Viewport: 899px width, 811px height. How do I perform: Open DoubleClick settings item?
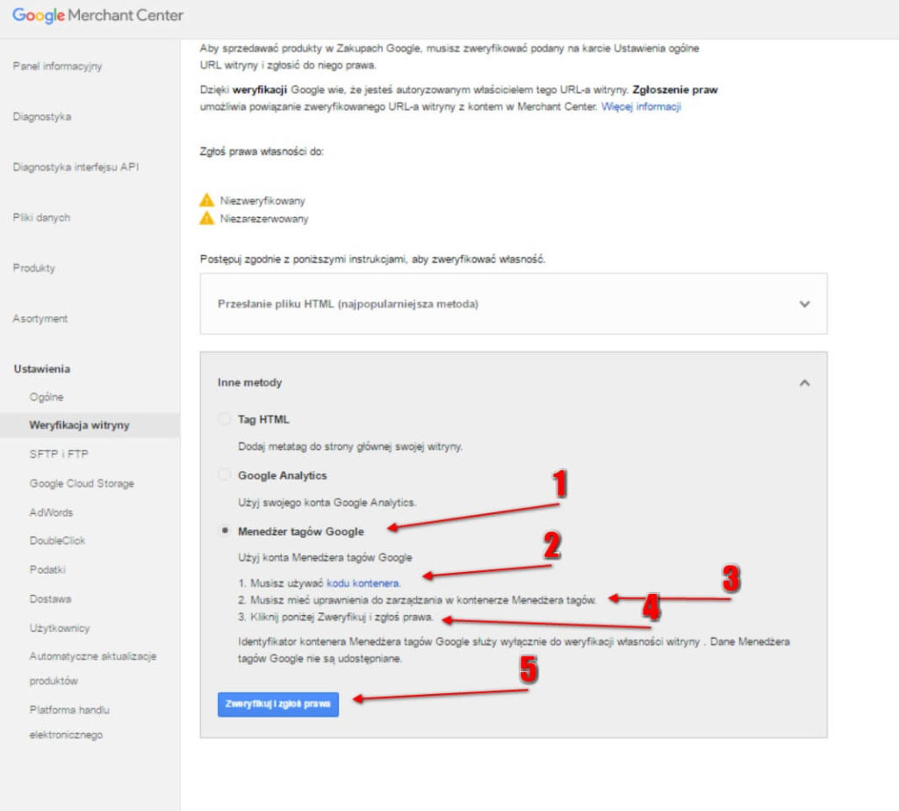(x=57, y=540)
